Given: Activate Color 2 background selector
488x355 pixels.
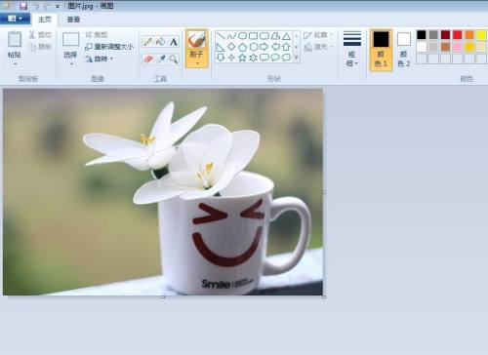Looking at the screenshot, I should pos(404,50).
